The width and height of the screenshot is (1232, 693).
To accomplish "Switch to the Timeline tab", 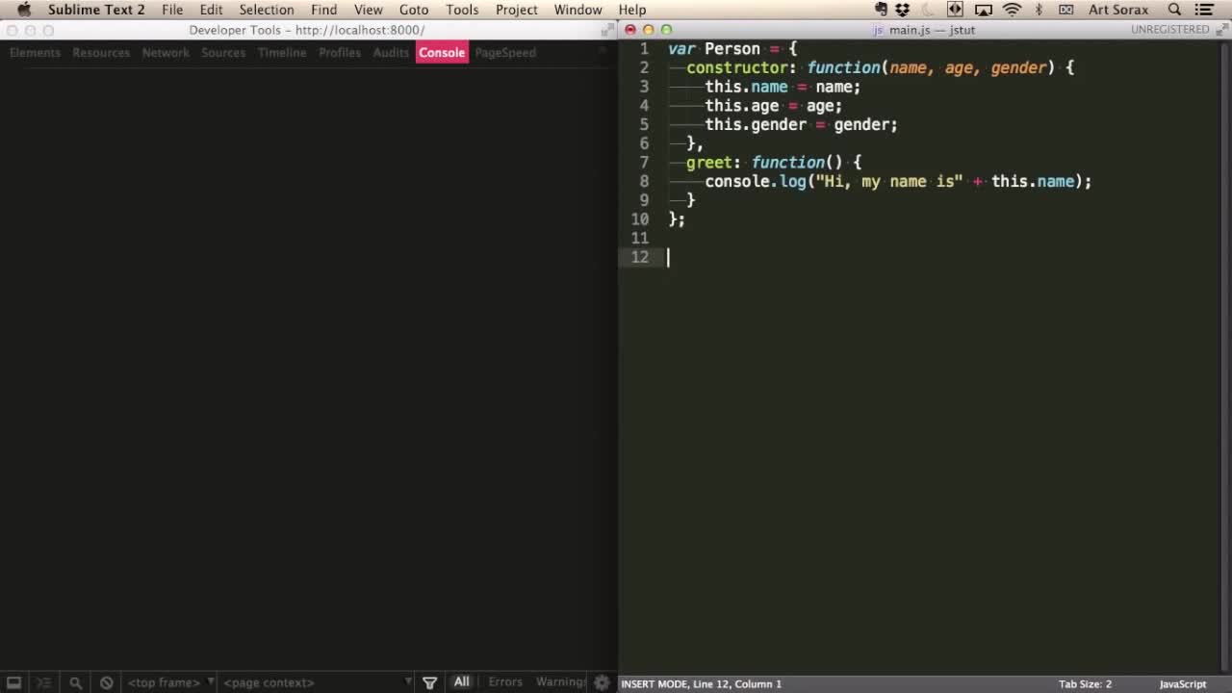I will [282, 52].
